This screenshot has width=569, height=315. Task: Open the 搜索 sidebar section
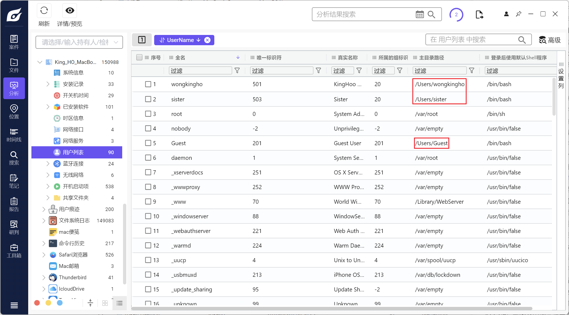pos(14,158)
